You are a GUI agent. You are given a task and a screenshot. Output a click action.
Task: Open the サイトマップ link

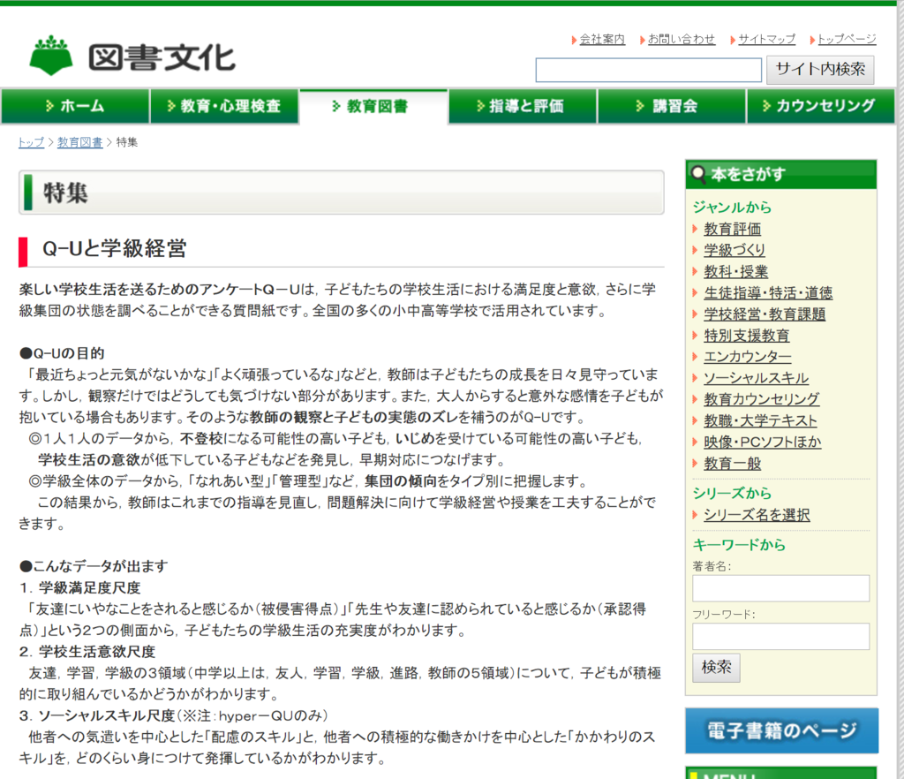coord(766,39)
